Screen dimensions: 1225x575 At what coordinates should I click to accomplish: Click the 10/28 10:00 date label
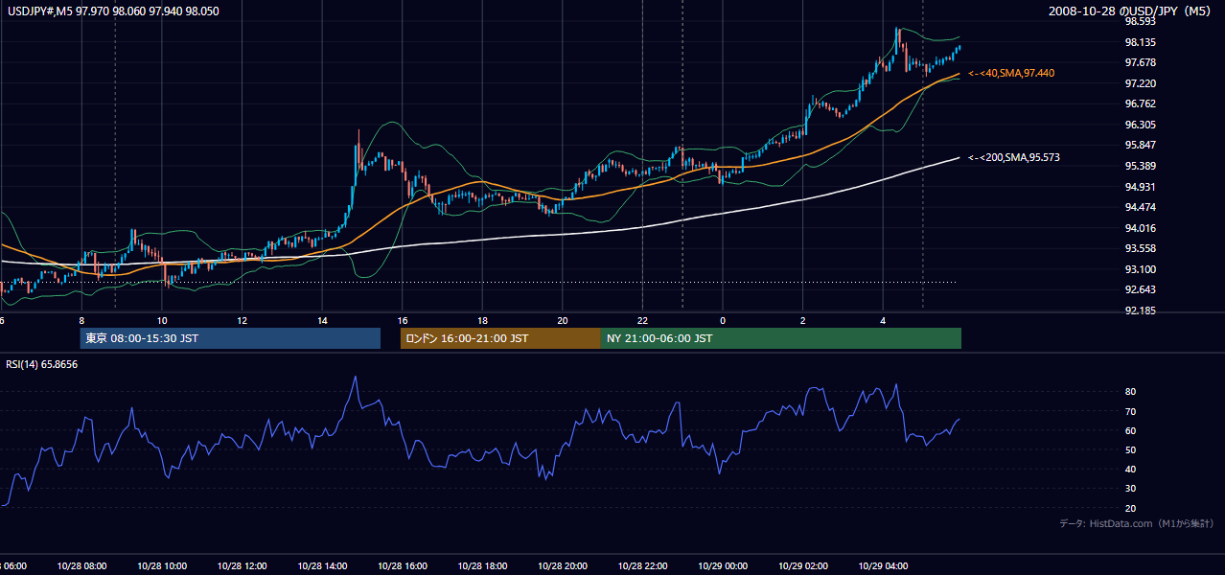click(x=162, y=565)
